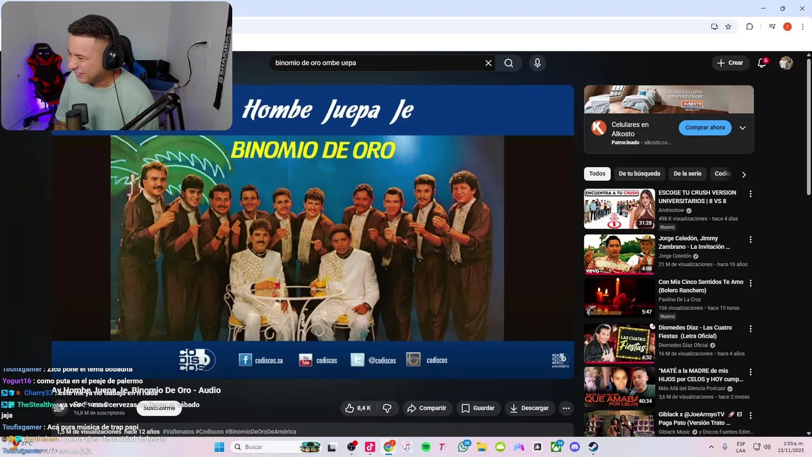Open Task View in the taskbar
Viewport: 812px width, 457px height.
click(x=331, y=447)
